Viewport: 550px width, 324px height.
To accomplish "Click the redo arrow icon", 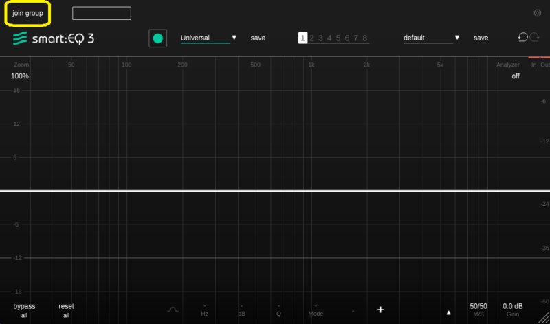I will pos(533,38).
